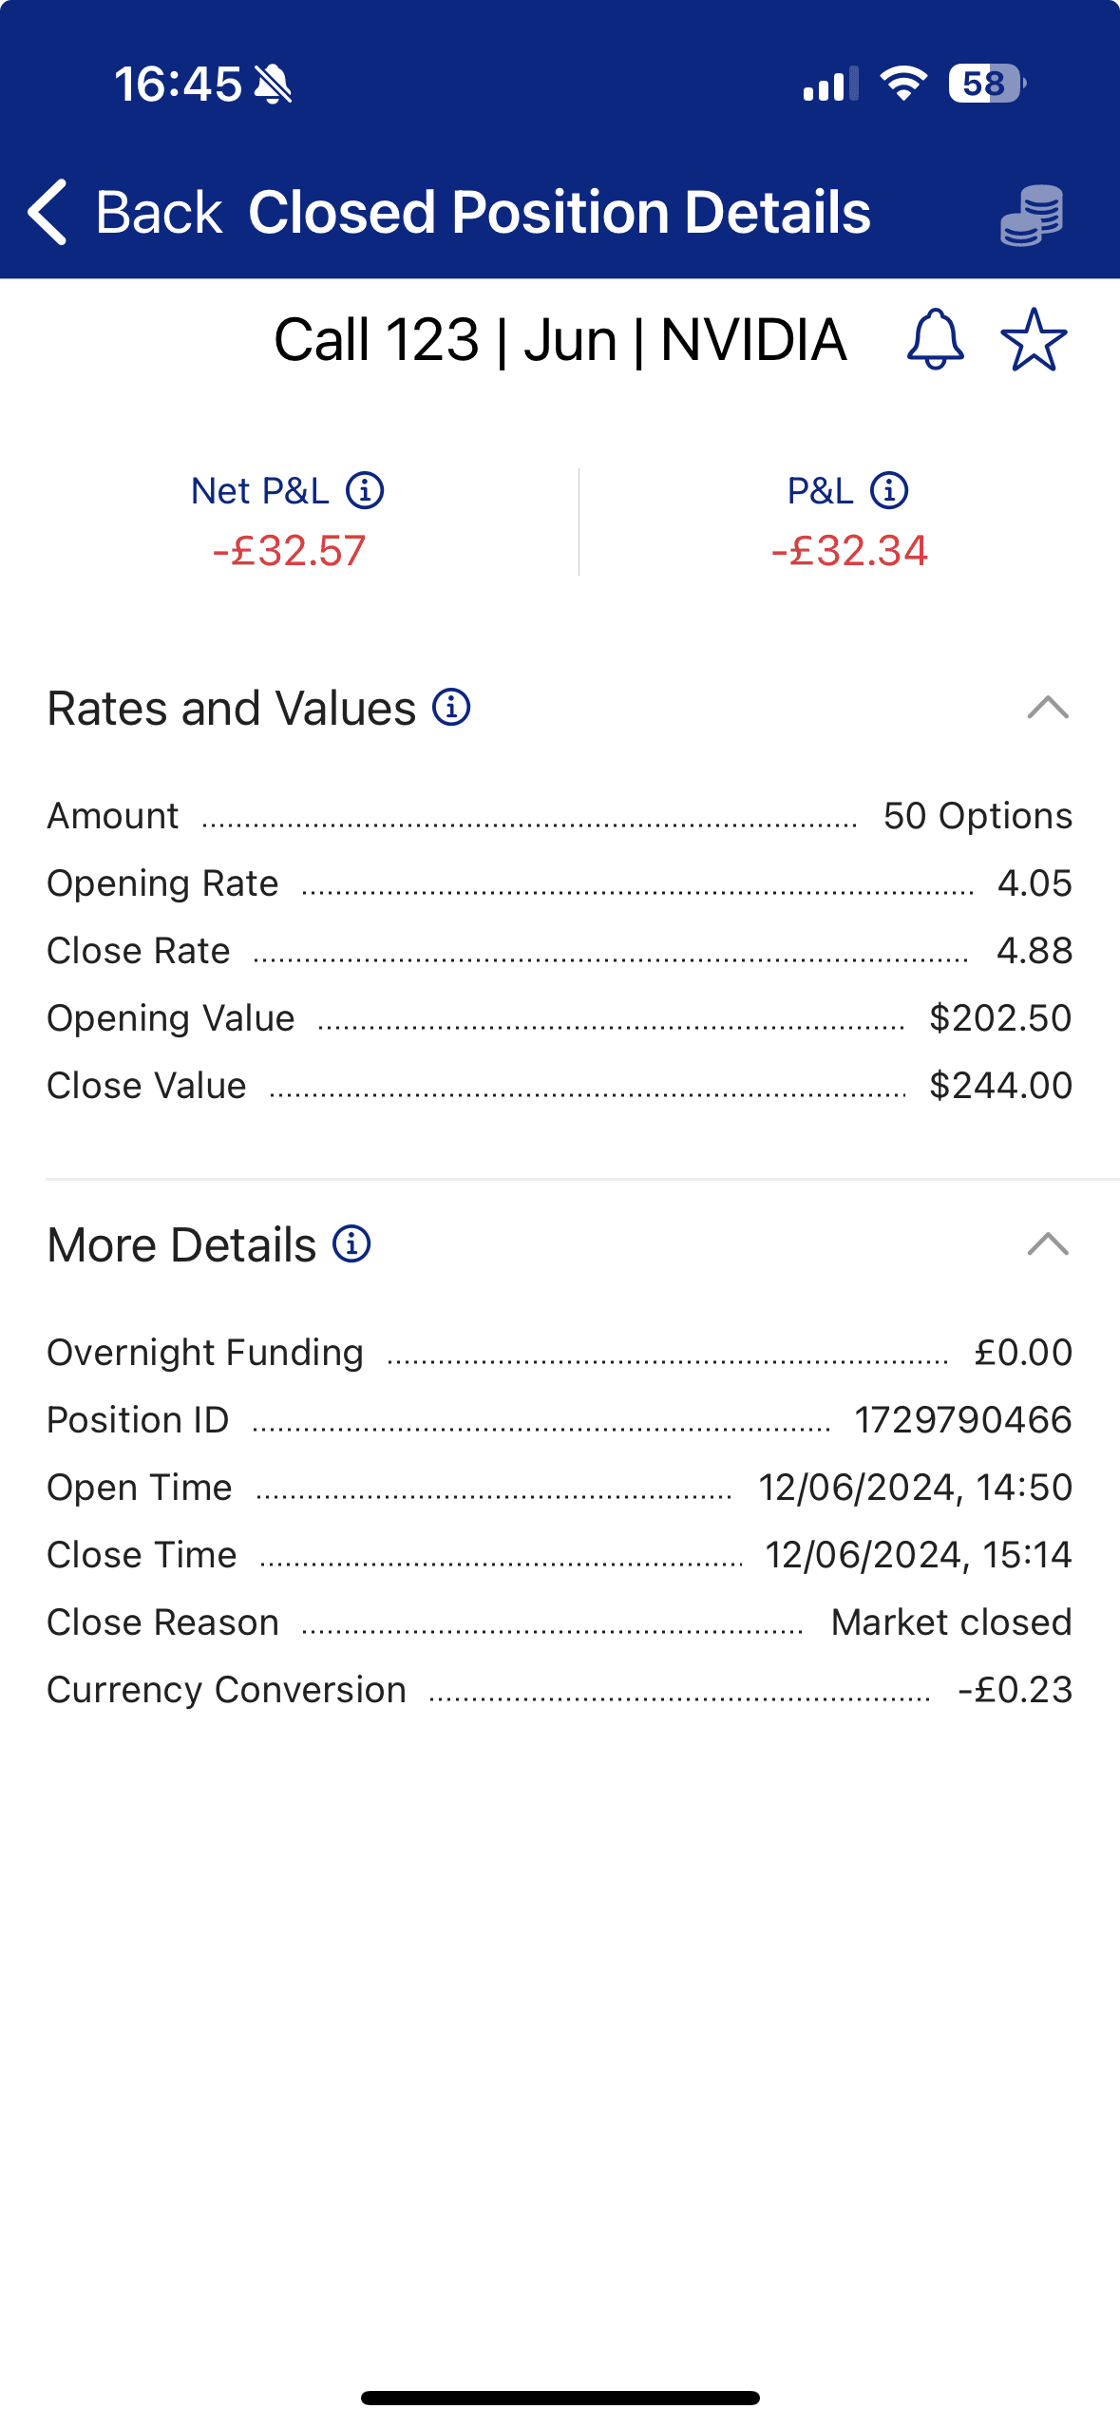Screen dimensions: 1120x2428
Task: Collapse the Rates and Values section
Action: 1048,708
